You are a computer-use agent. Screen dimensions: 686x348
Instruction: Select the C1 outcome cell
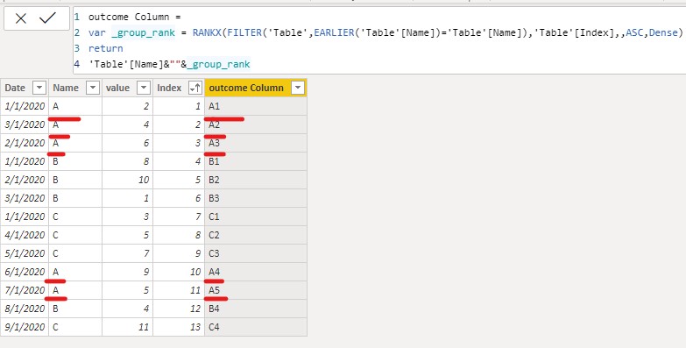[256, 217]
